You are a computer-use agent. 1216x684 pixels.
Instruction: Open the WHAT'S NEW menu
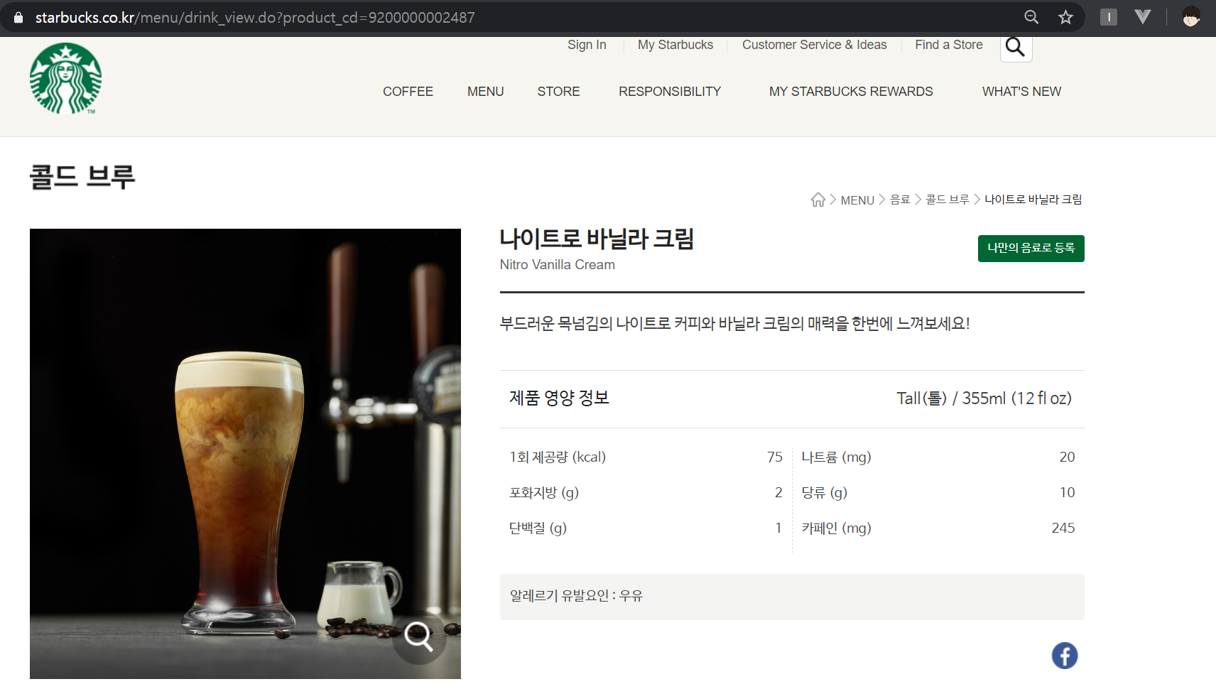[x=1021, y=92]
